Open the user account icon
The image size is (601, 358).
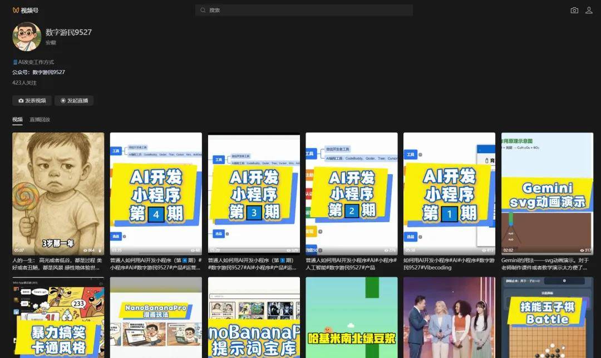click(x=589, y=11)
